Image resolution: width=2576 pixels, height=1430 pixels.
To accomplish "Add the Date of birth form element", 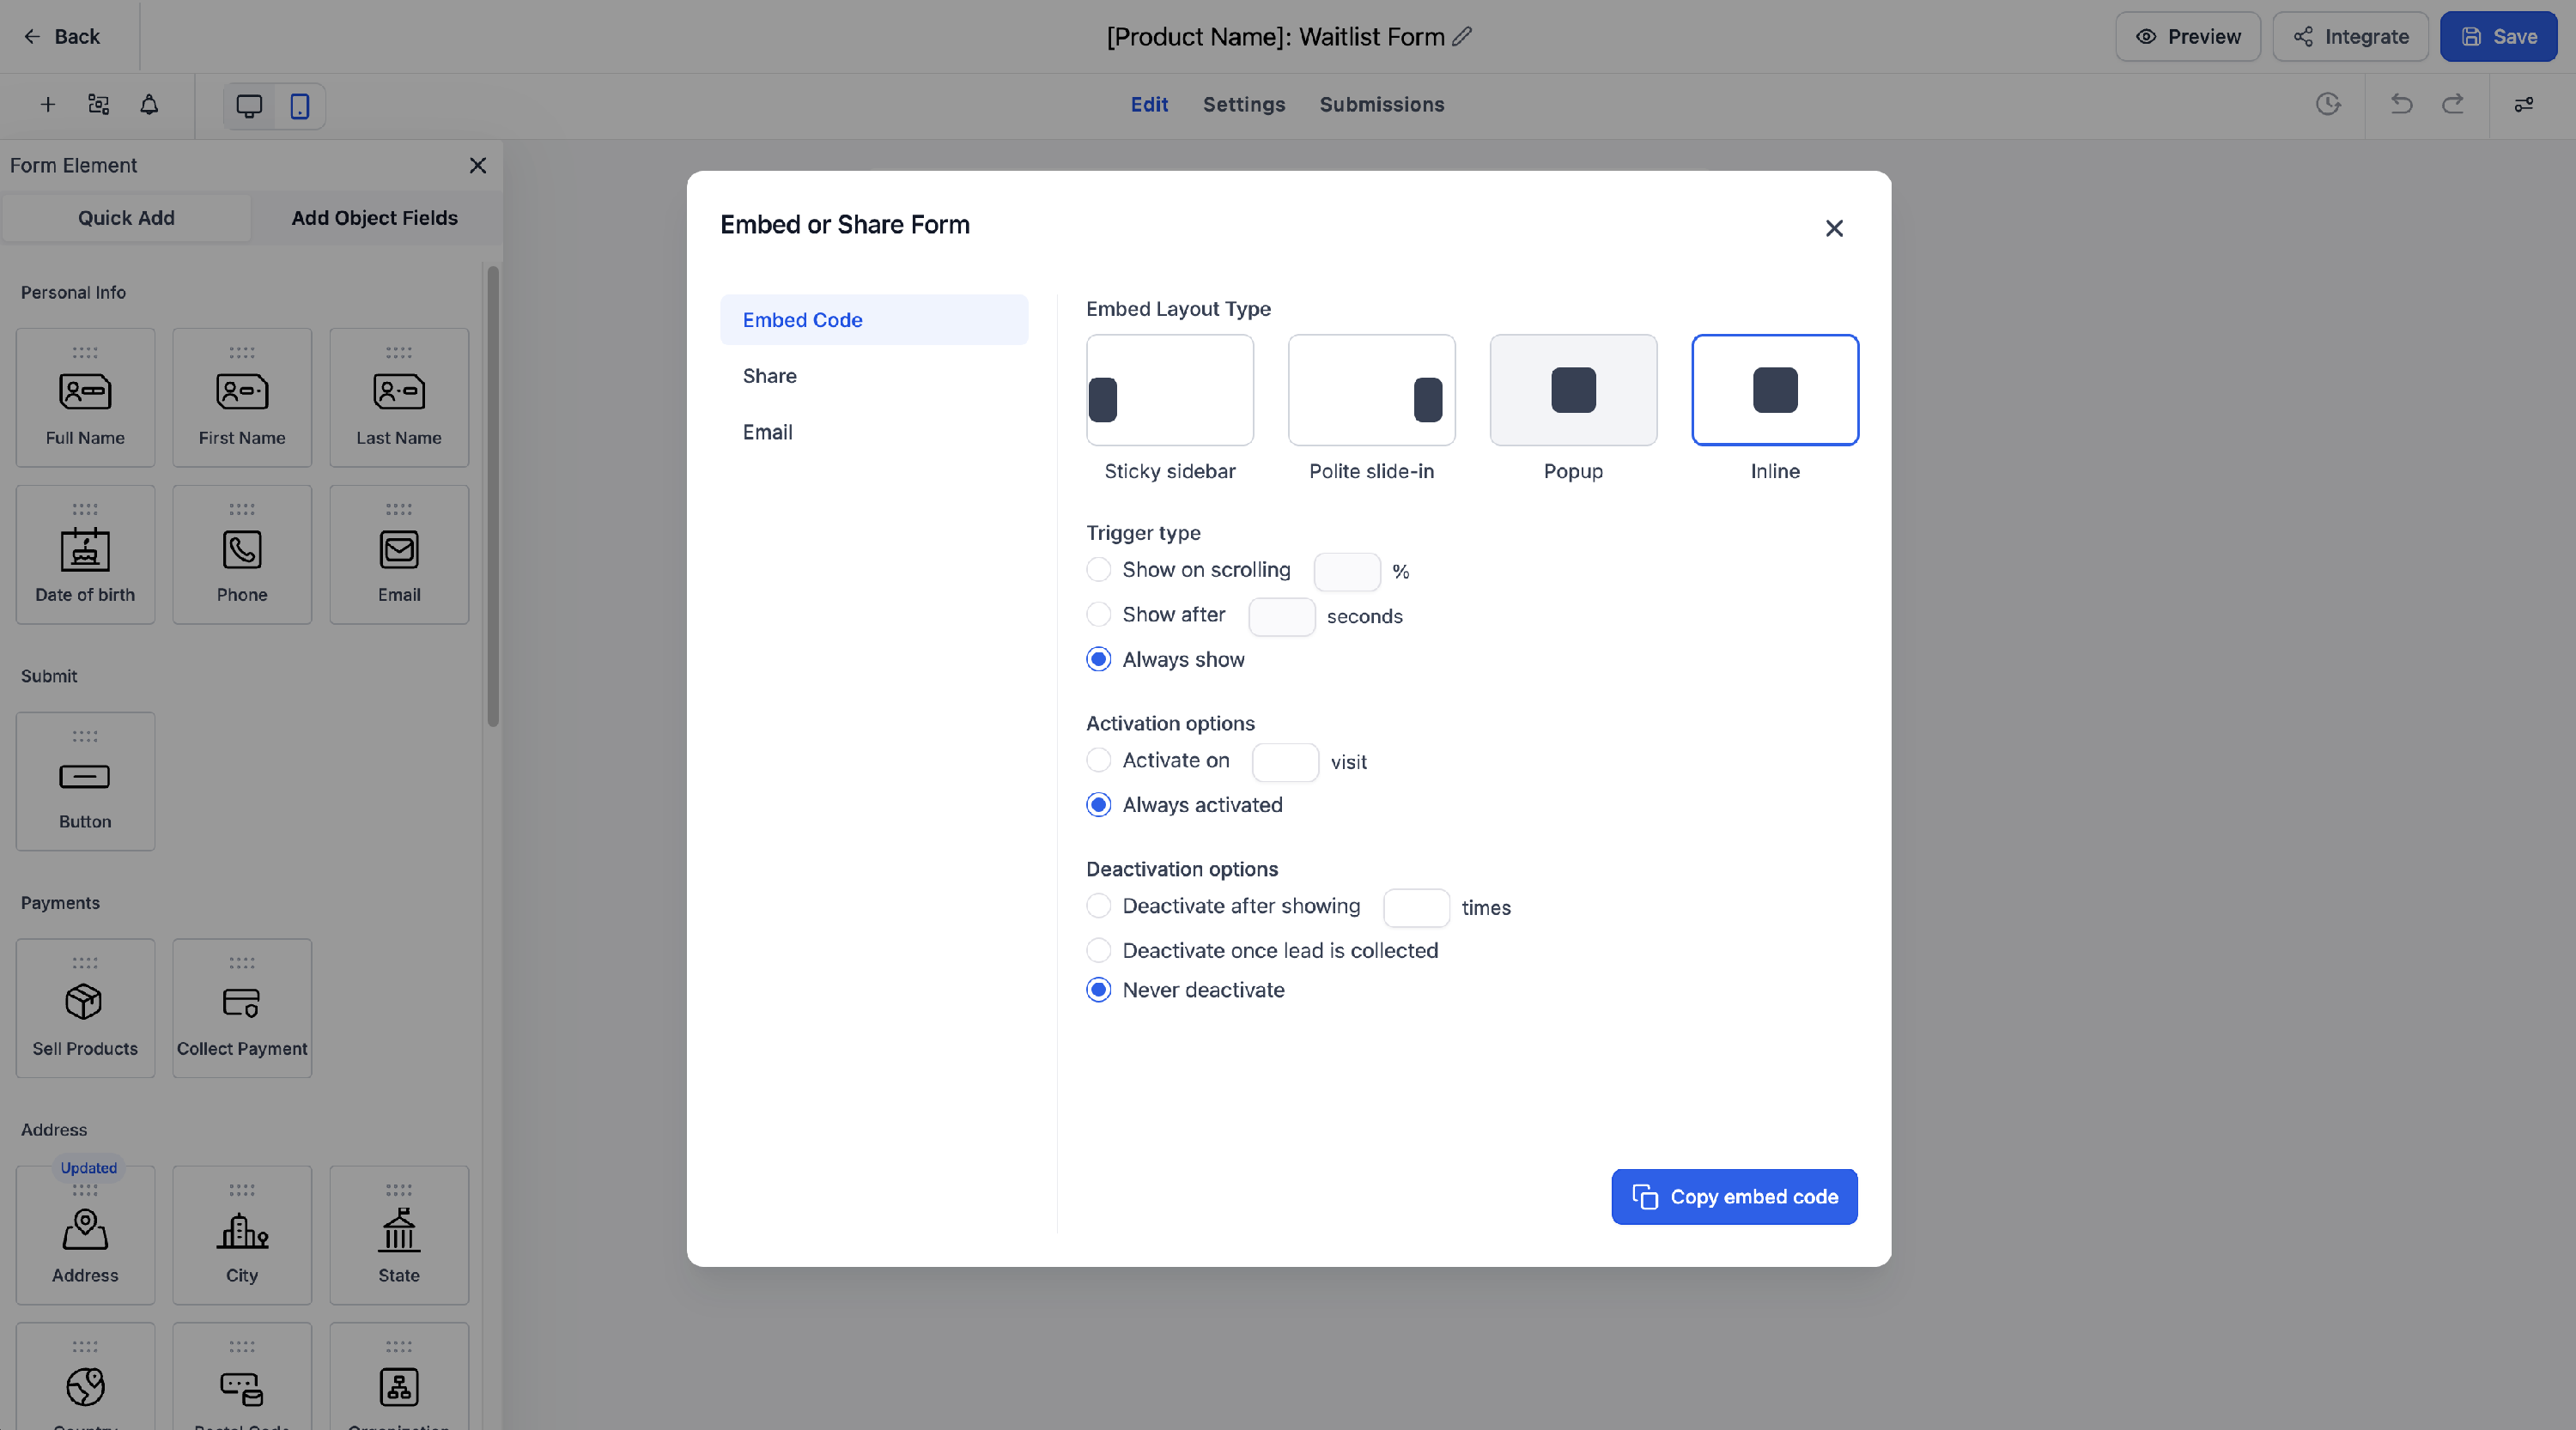I will pos(85,554).
